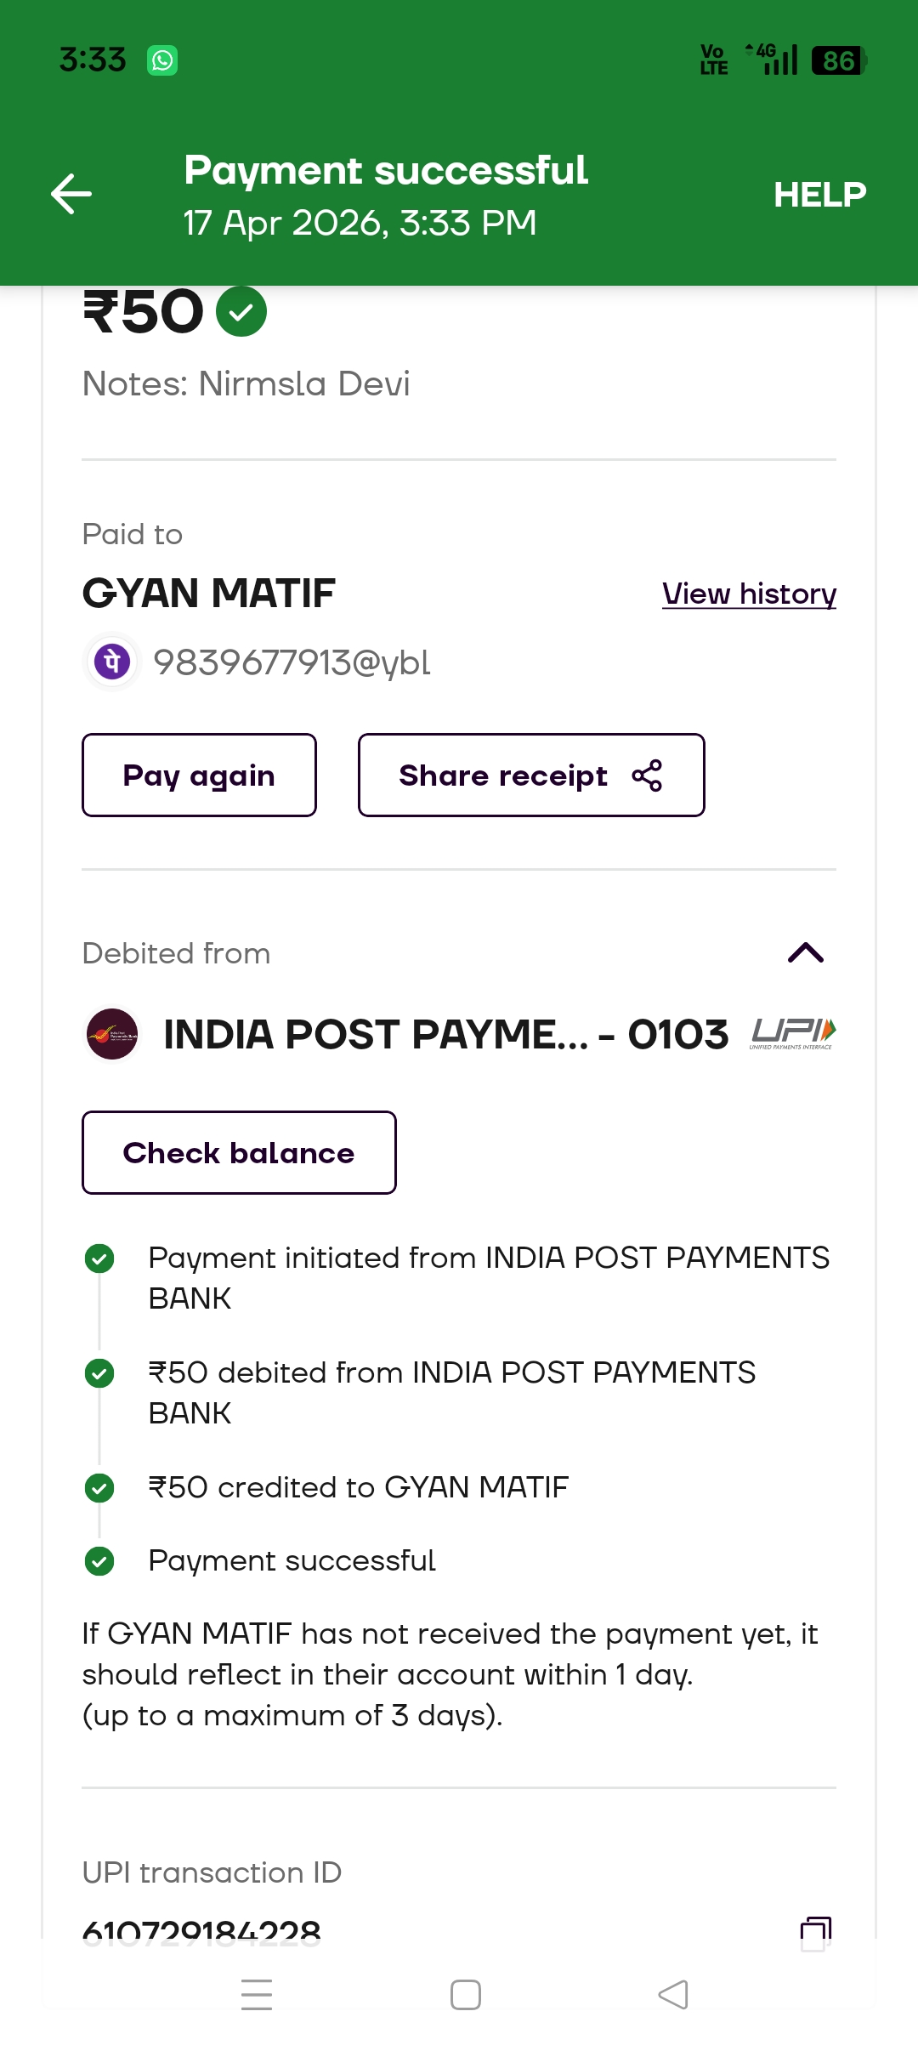Copy the UPI transaction ID
This screenshot has height=2051, width=918.
(x=815, y=1932)
